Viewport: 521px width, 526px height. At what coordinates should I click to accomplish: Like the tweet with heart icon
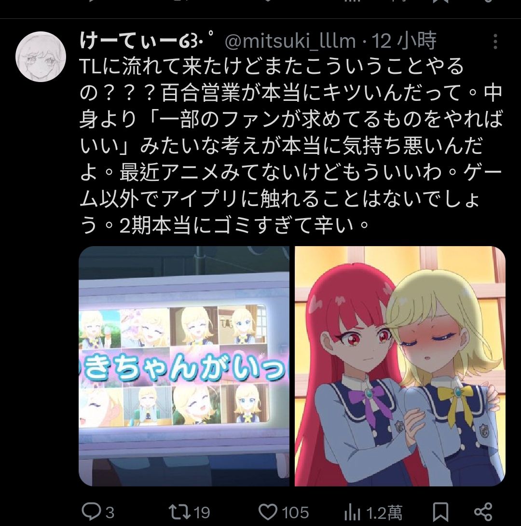(268, 512)
